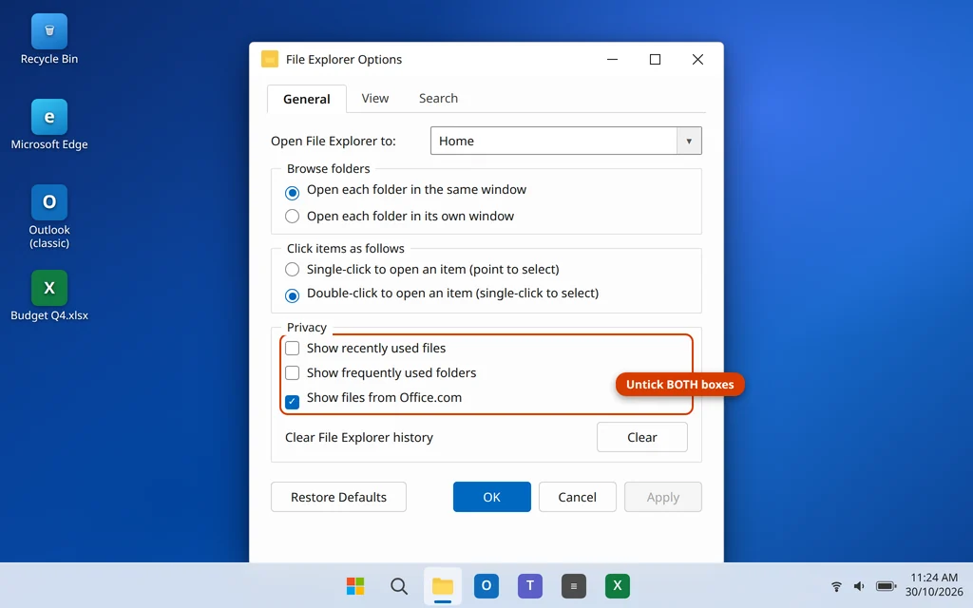Click Restore Defaults
Screen dimensions: 973x608
tap(338, 497)
